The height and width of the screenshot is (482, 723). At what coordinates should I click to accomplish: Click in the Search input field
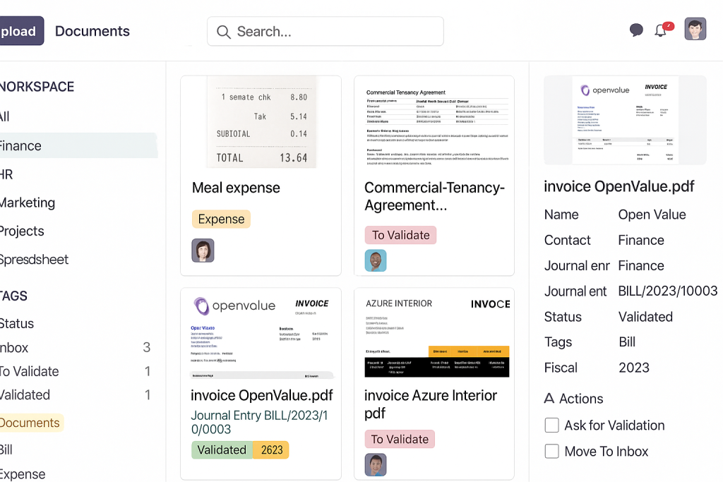(x=325, y=31)
